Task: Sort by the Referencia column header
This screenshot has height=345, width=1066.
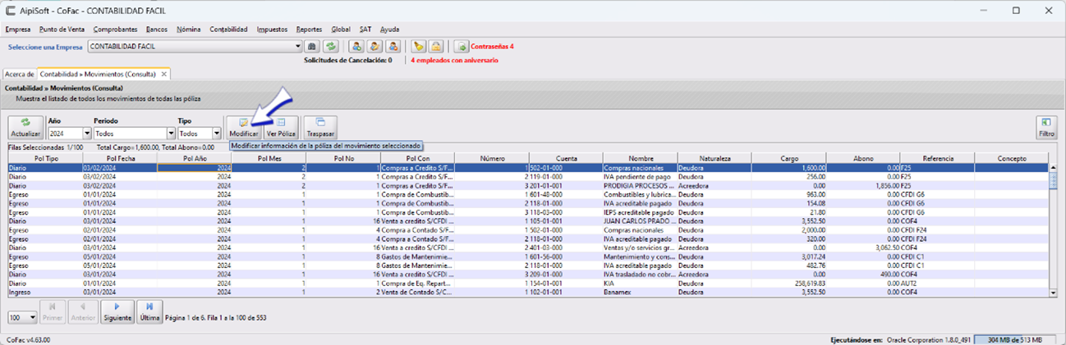Action: pyautogui.click(x=937, y=158)
